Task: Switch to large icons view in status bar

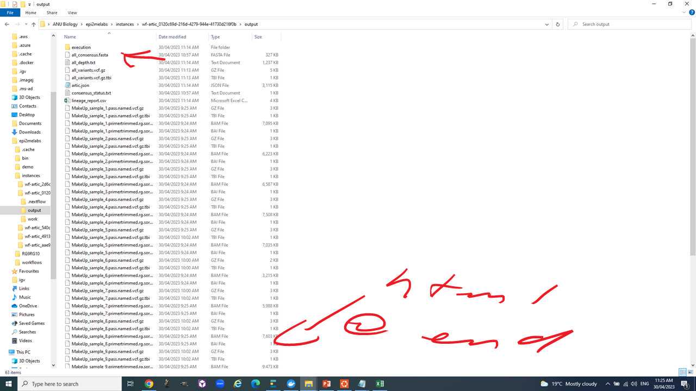Action: point(689,372)
